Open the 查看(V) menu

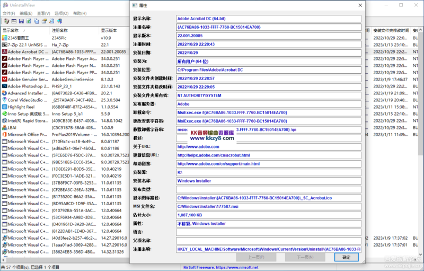pos(43,13)
